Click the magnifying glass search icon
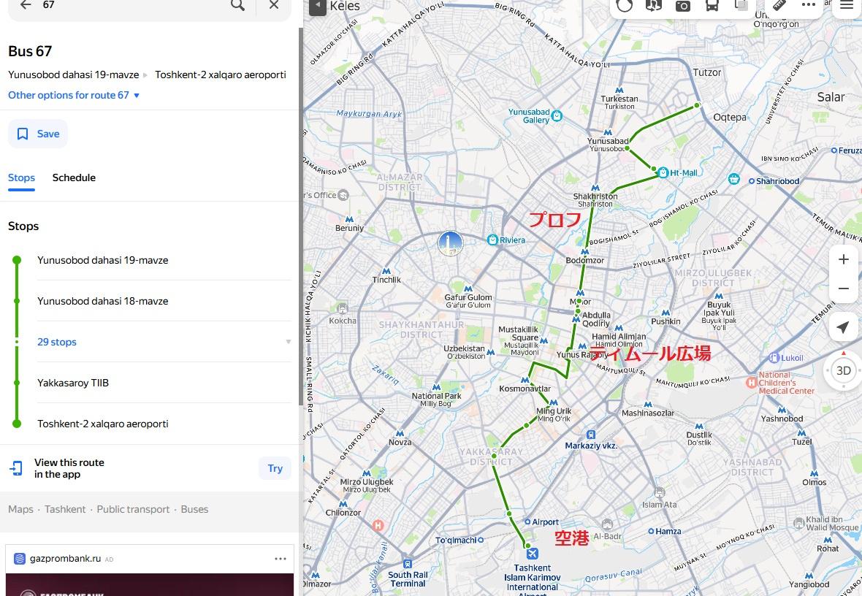Viewport: 862px width, 596px height. (237, 5)
